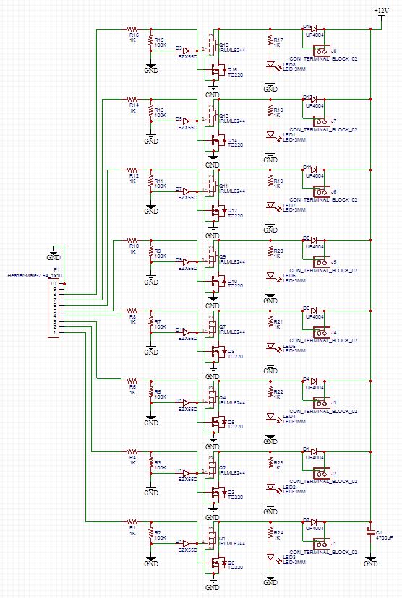Image resolution: width=402 pixels, height=598 pixels.
Task: Click MOSFET Q9 symbol
Action: point(210,256)
